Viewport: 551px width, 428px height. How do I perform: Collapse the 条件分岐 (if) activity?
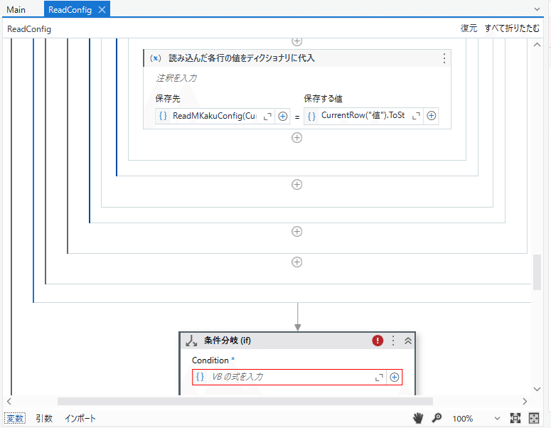point(408,341)
